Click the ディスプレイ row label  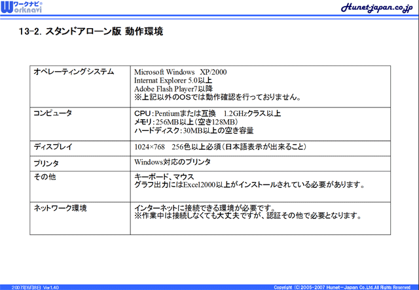53,147
